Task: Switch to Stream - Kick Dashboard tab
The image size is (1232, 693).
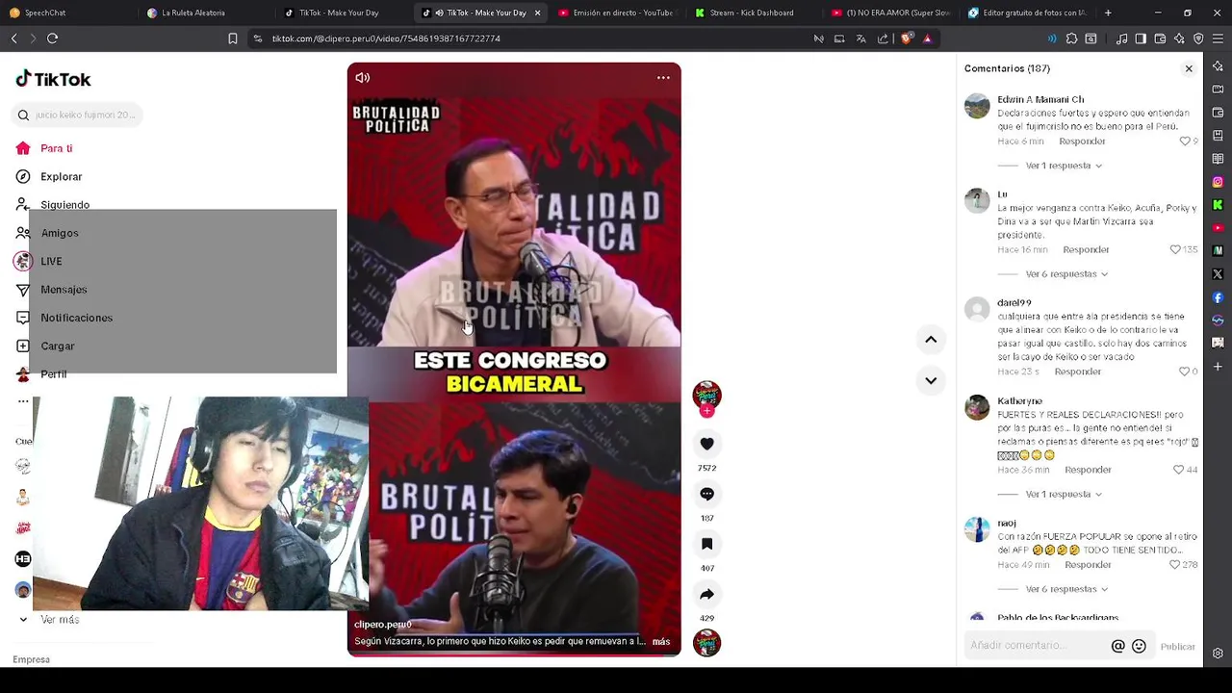Action: [753, 13]
